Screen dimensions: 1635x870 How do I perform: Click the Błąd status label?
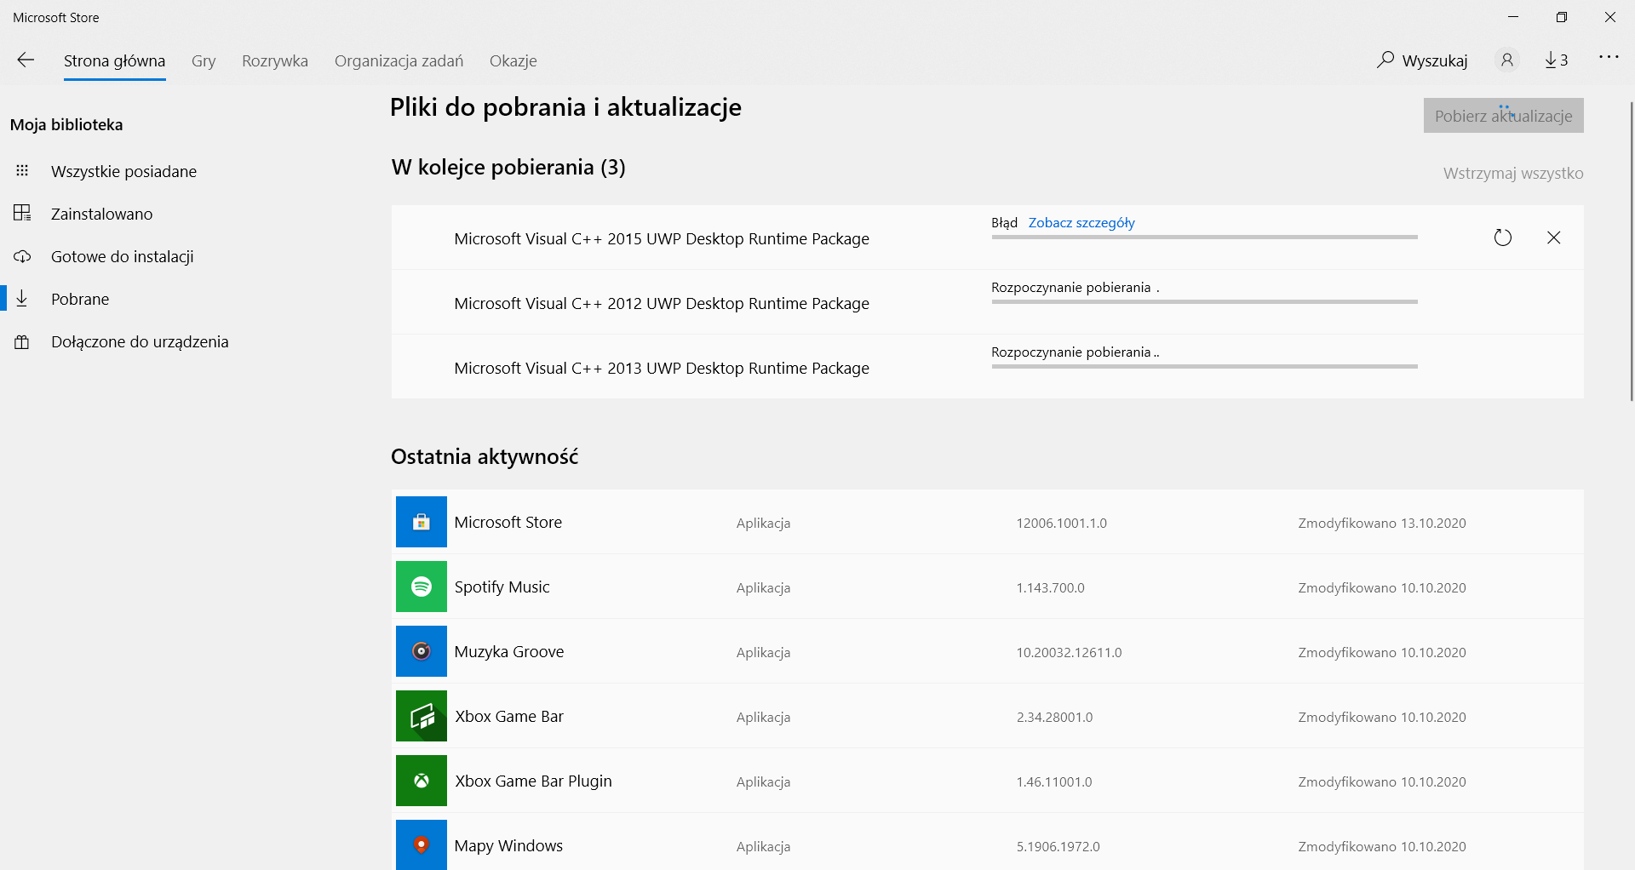point(1005,222)
